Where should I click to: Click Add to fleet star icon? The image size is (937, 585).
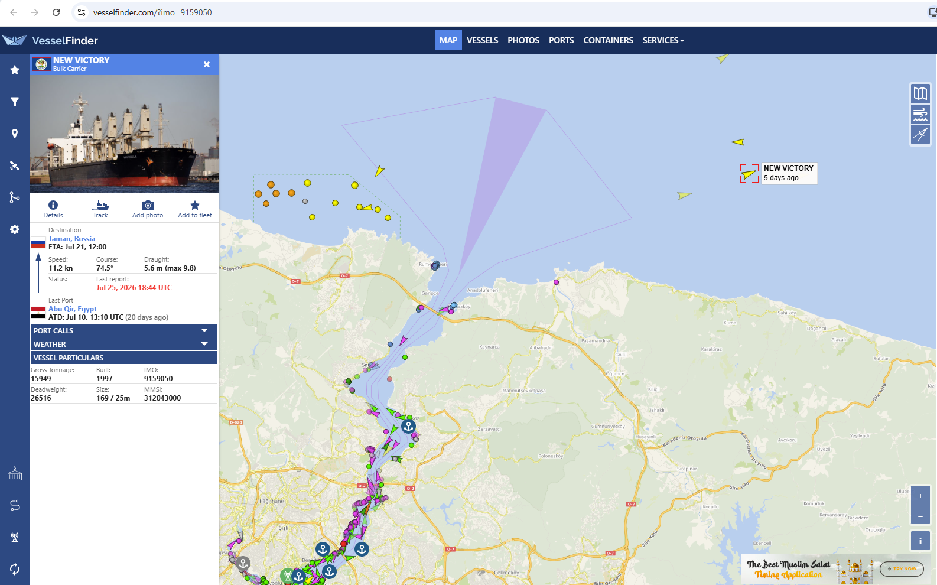point(195,205)
